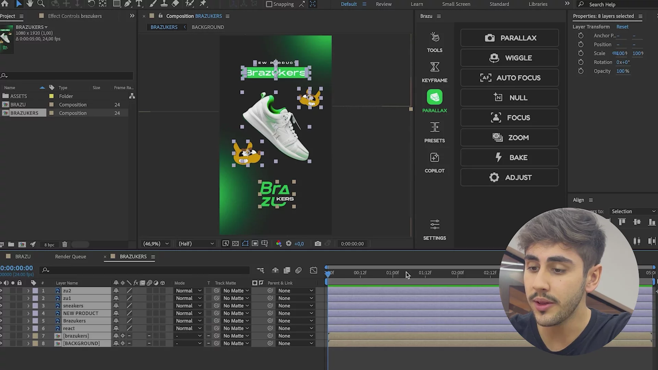Expand the NEW PRODUCT layer properties
658x370 pixels.
point(28,313)
